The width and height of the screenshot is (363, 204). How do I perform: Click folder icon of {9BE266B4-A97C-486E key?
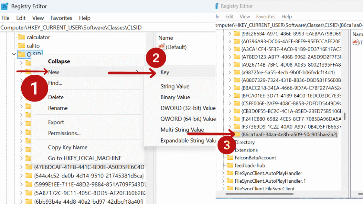[236, 34]
